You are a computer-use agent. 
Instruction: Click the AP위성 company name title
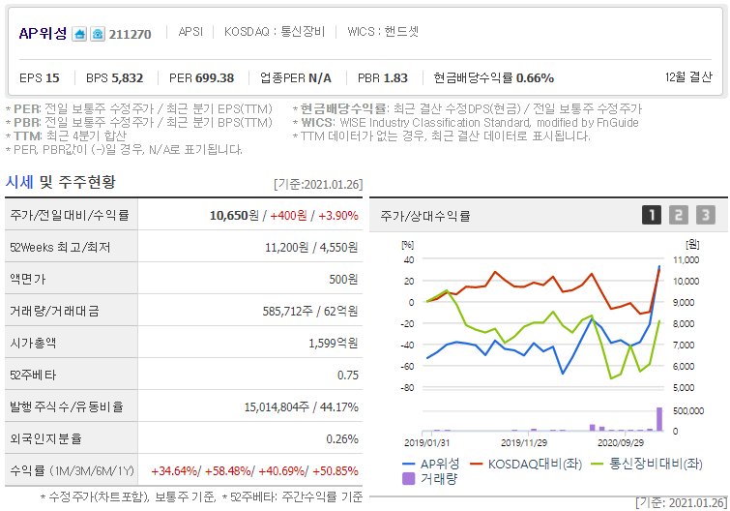click(x=43, y=34)
